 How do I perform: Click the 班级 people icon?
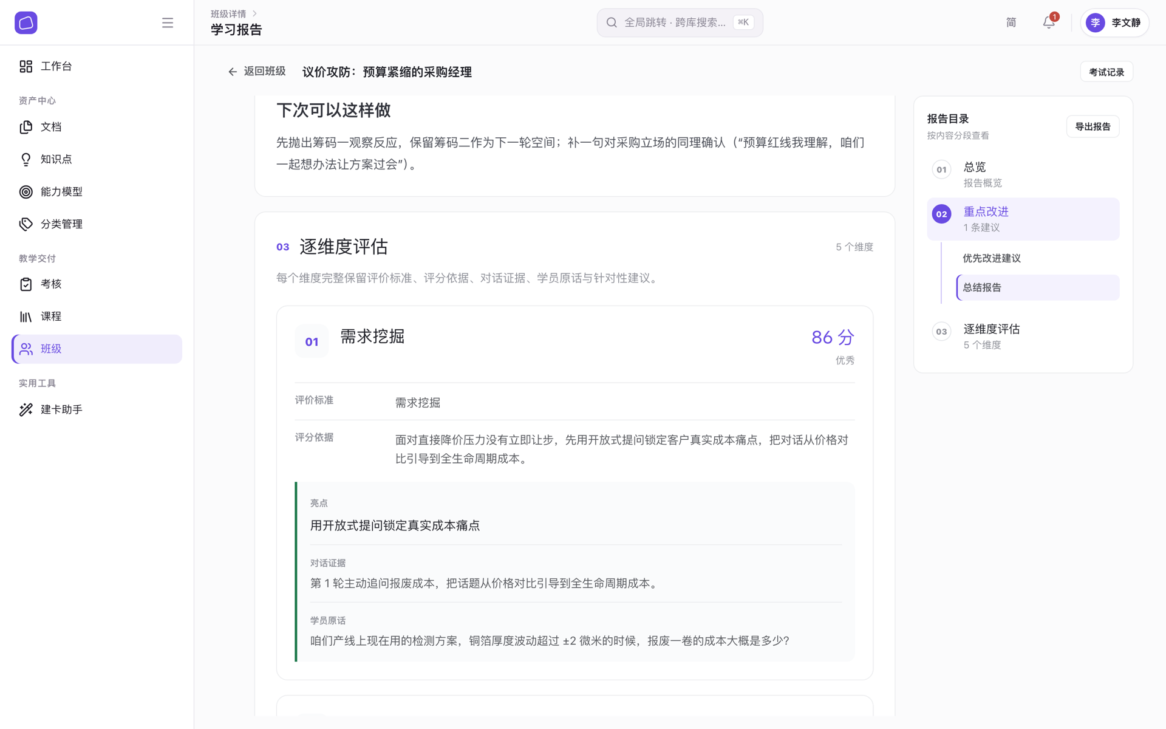pos(26,349)
